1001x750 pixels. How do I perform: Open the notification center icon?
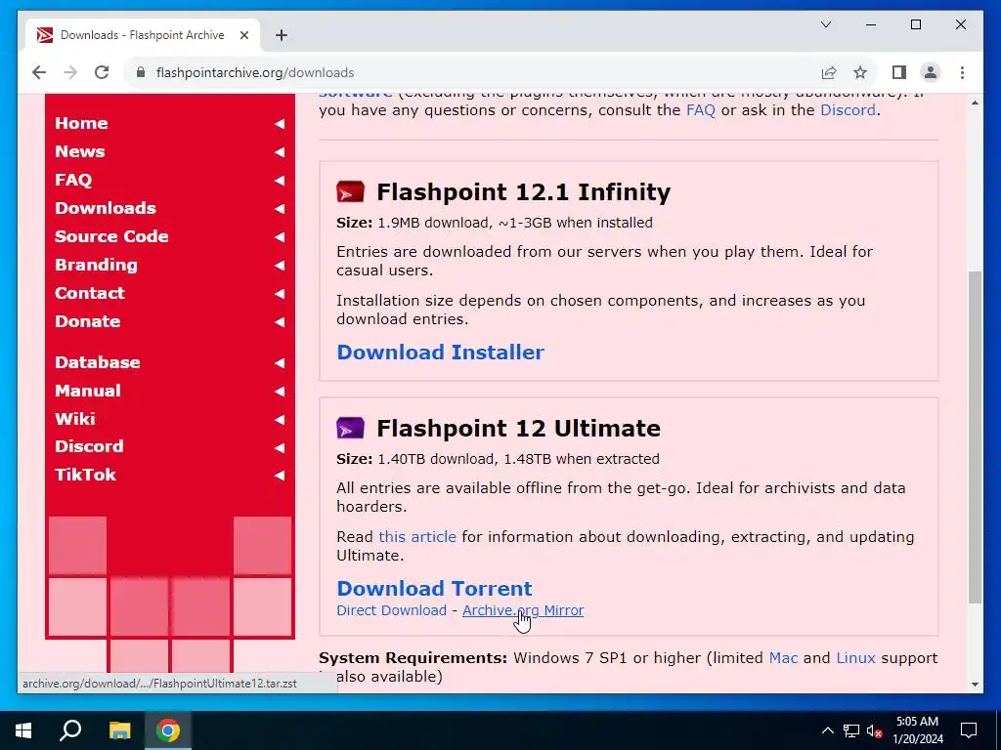coord(969,730)
